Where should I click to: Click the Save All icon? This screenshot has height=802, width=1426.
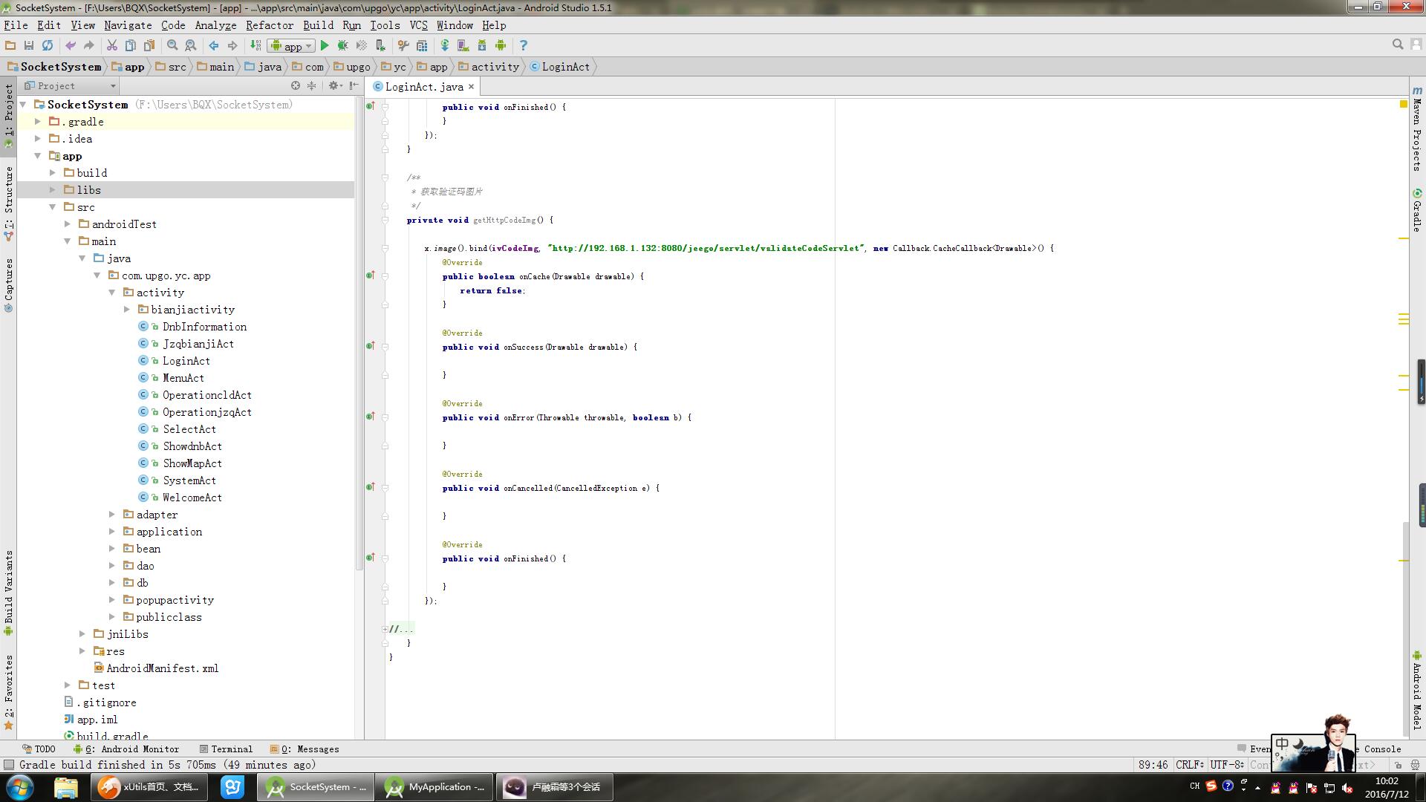(x=29, y=45)
